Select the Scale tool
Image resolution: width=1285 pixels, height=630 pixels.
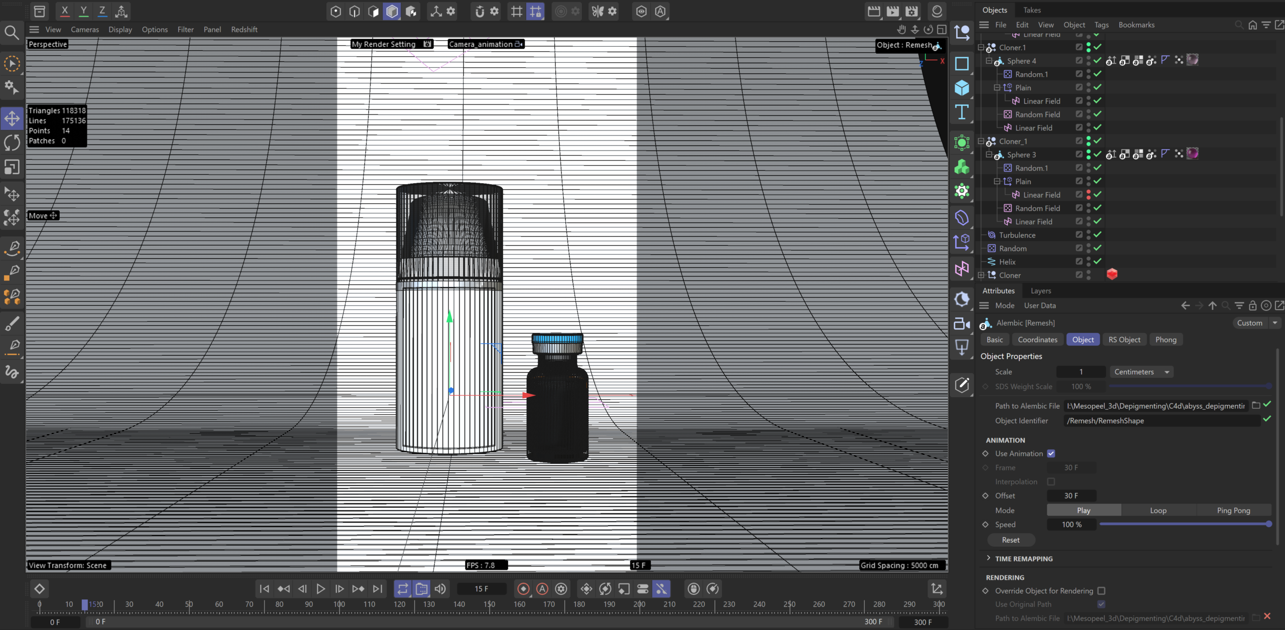pos(12,167)
